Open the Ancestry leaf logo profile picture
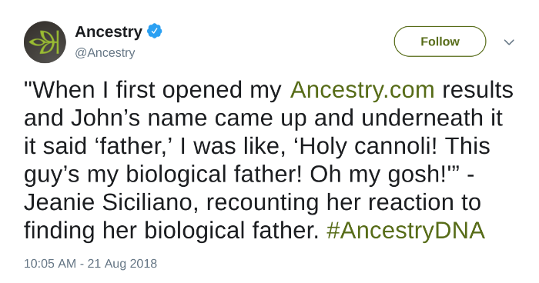Image resolution: width=539 pixels, height=283 pixels. [x=45, y=42]
